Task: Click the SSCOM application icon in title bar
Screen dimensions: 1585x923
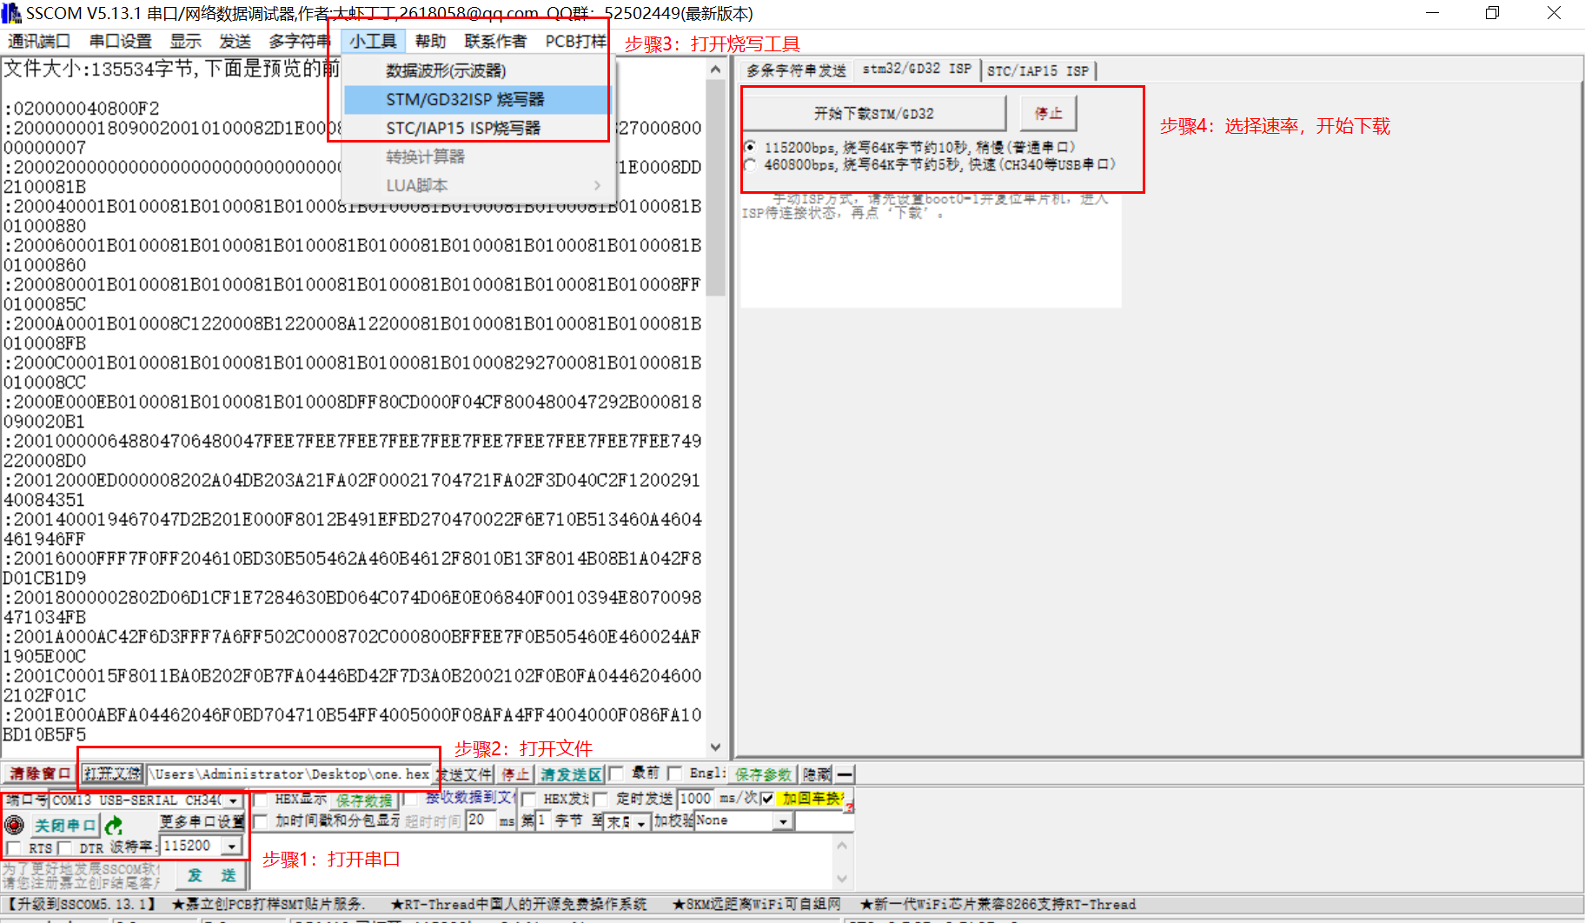Action: (11, 12)
